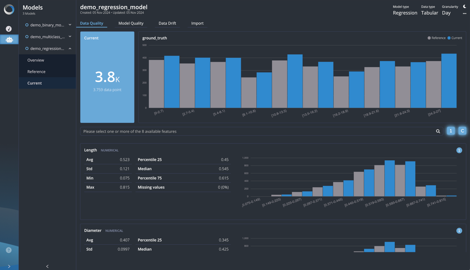This screenshot has width=470, height=270.
Task: Open the Data Quality tab
Action: [92, 23]
